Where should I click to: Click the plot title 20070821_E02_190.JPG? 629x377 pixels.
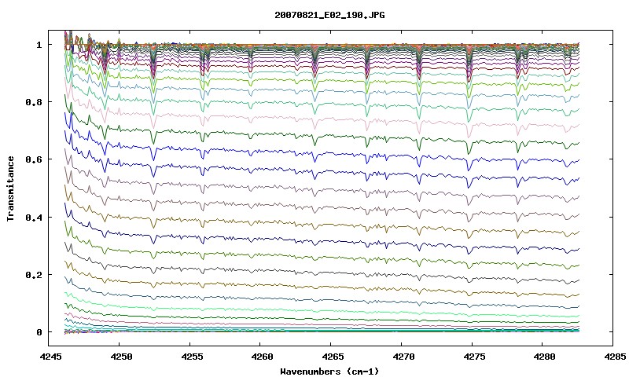coord(329,15)
